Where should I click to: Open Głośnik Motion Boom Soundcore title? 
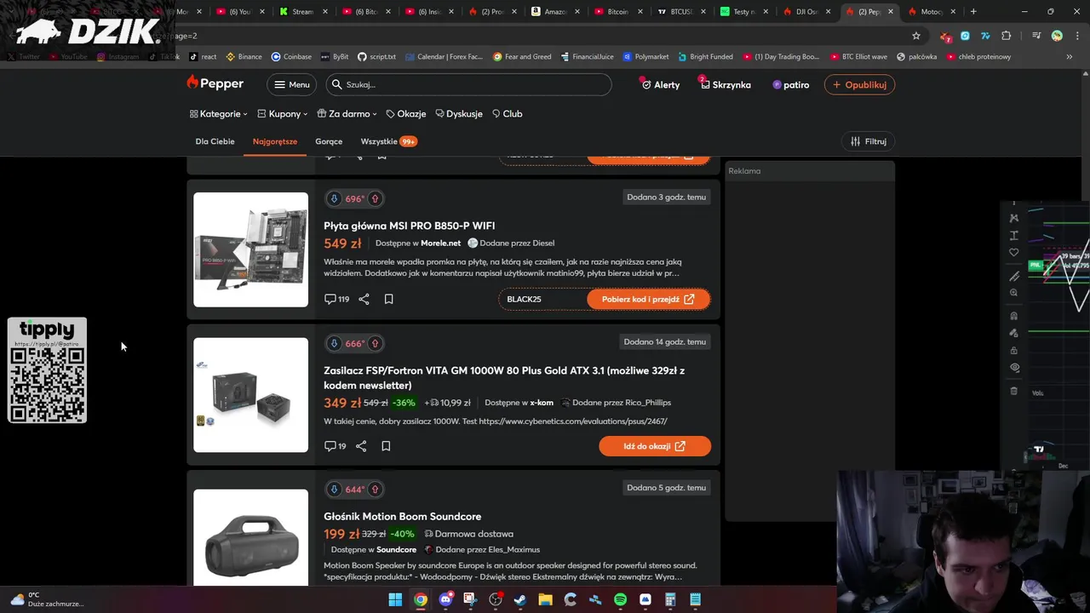click(402, 516)
